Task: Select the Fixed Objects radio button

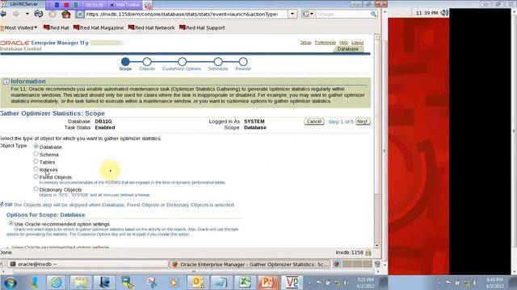Action: pos(36,176)
